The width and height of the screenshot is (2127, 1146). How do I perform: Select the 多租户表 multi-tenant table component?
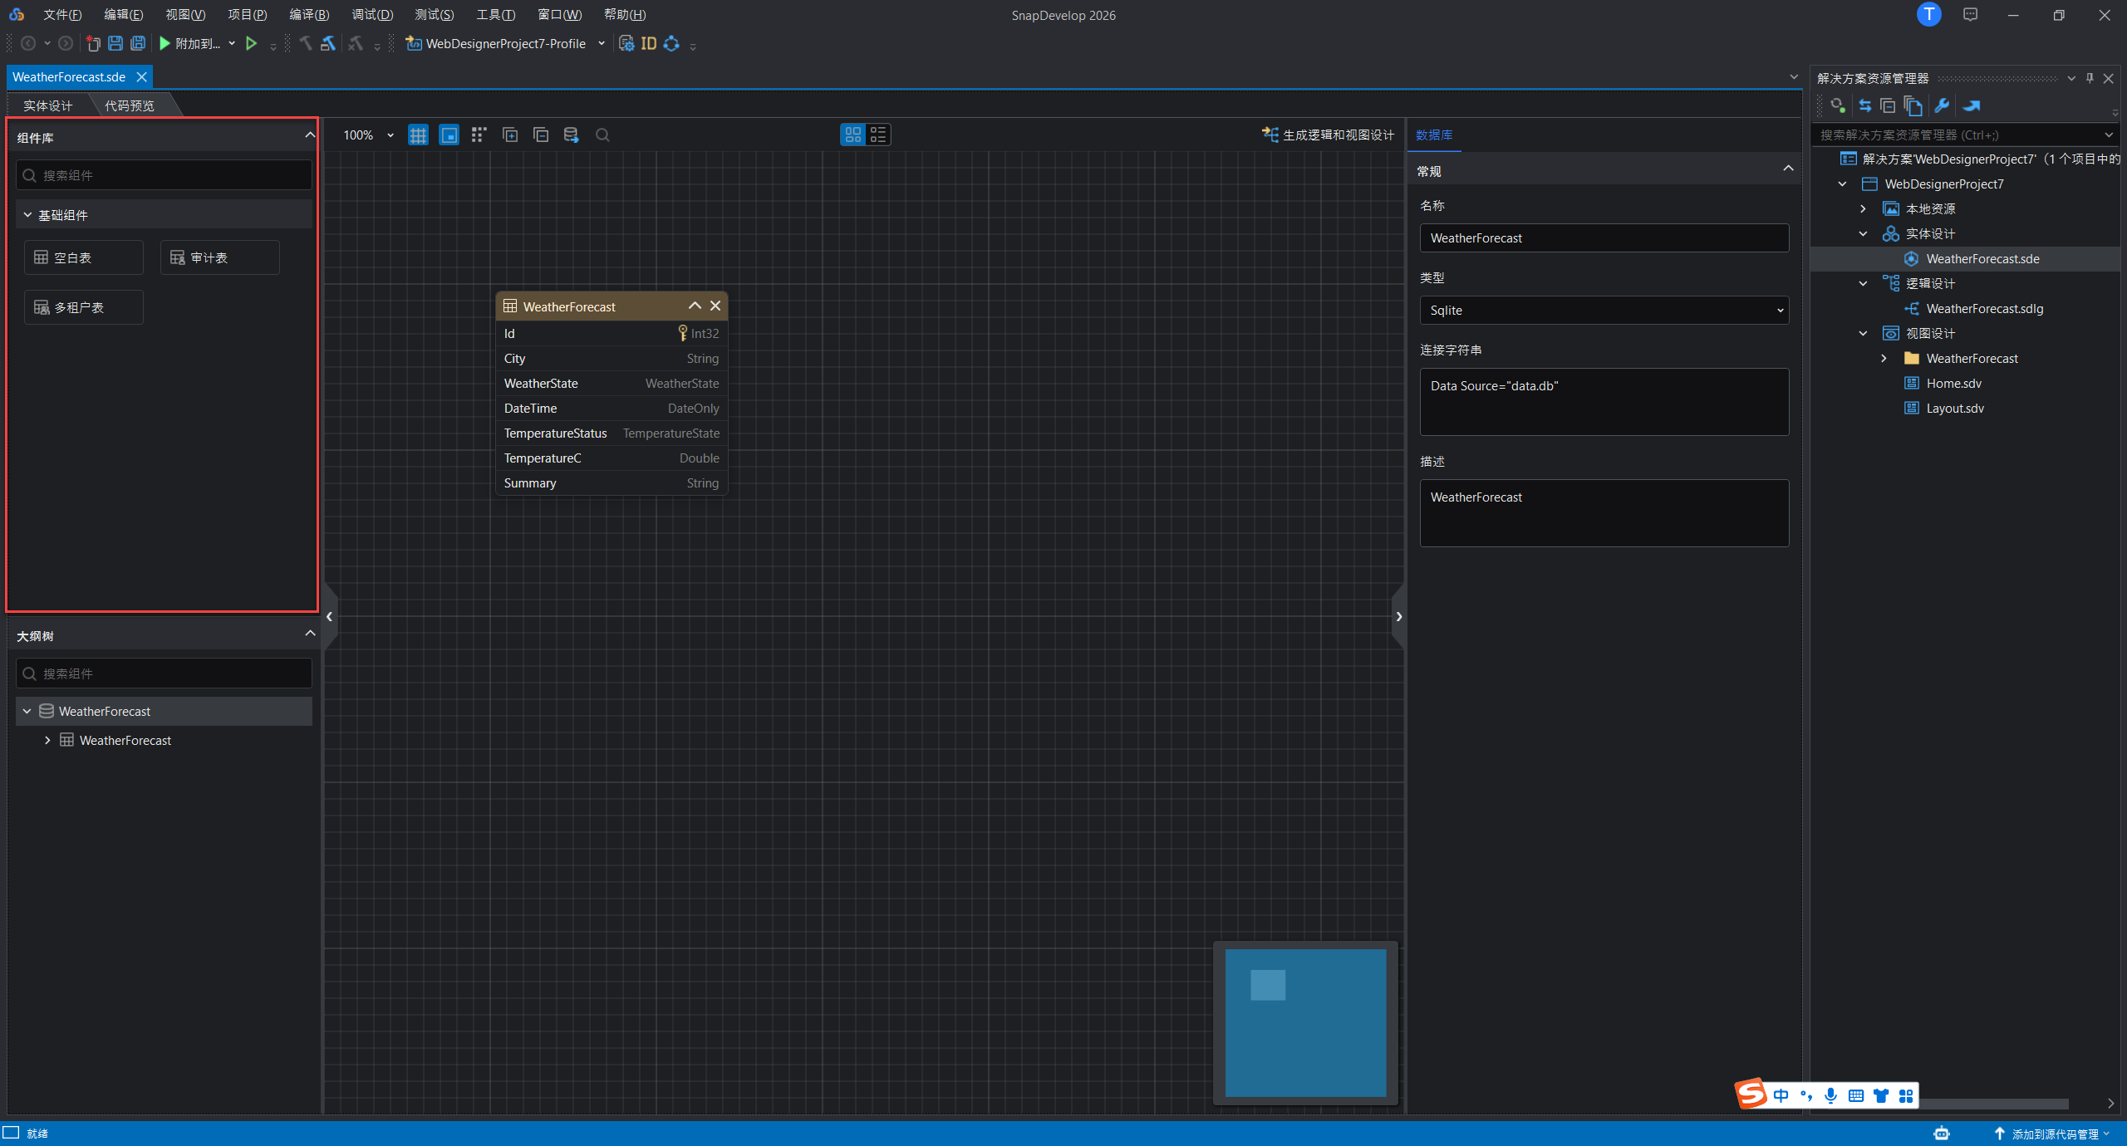pos(84,307)
